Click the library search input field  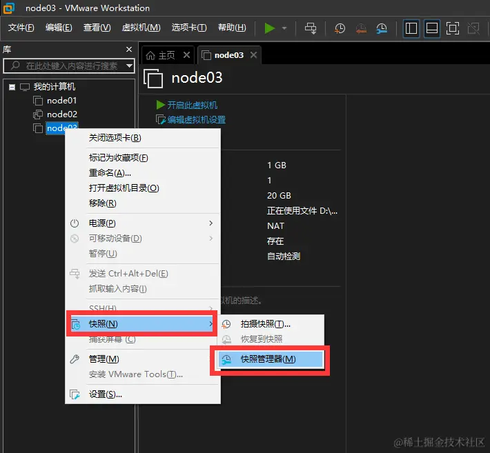(x=68, y=66)
